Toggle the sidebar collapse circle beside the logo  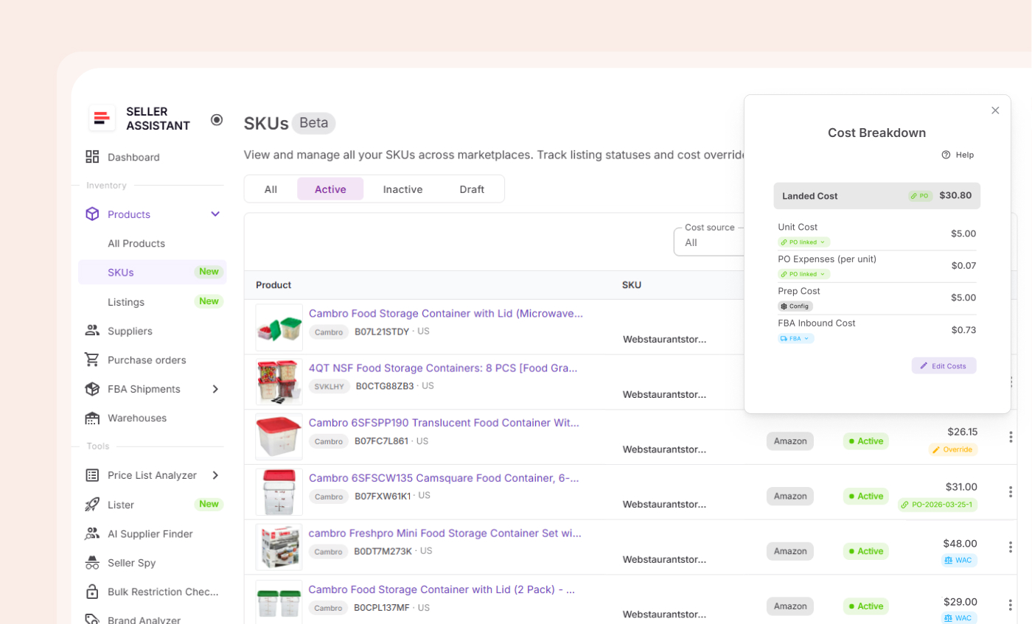point(217,119)
